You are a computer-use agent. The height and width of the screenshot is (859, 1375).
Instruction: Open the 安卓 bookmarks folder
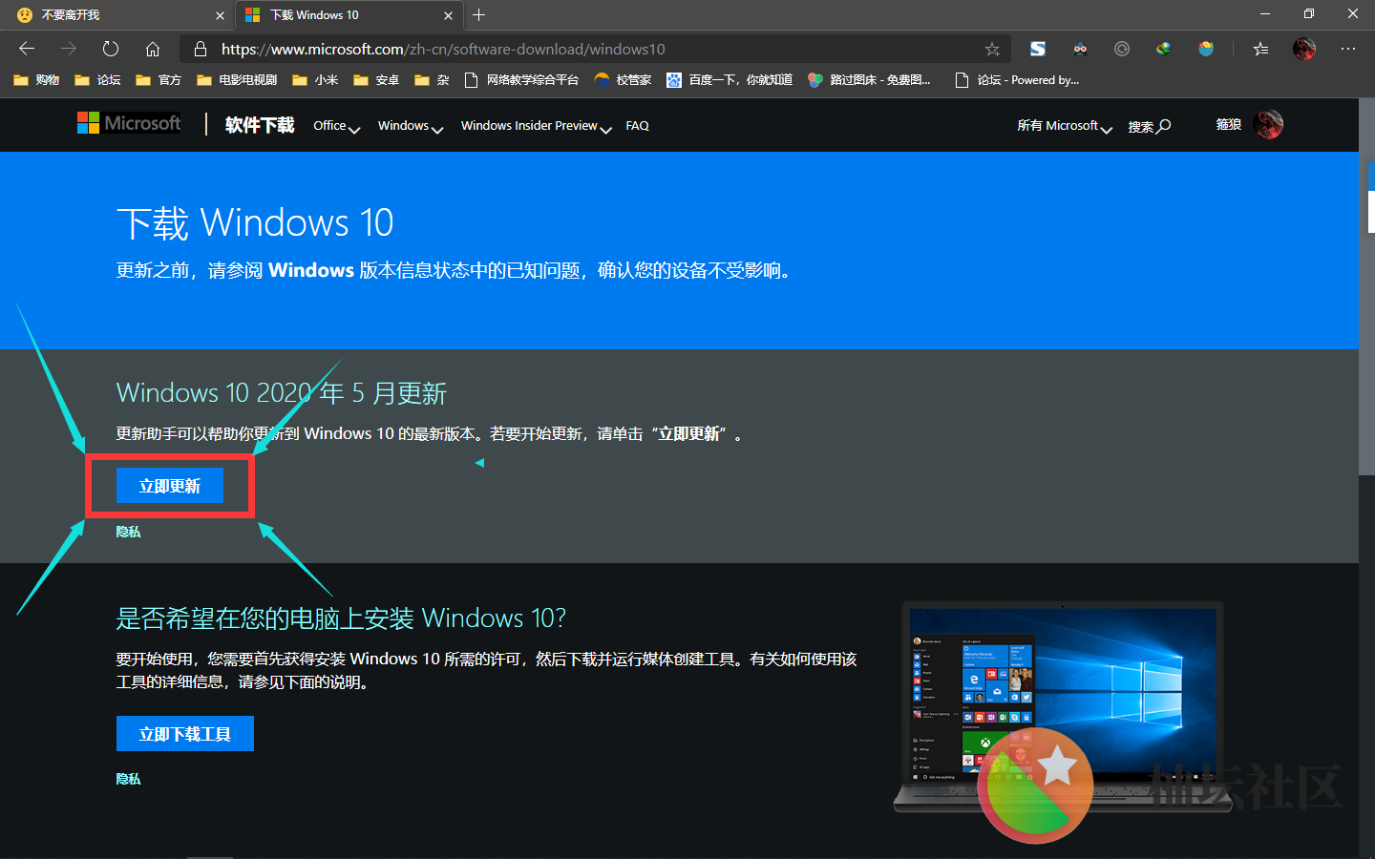[376, 80]
